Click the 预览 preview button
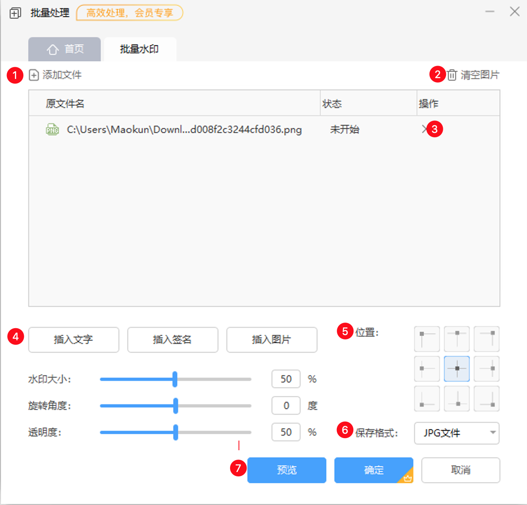Screen dimensions: 527x505 pyautogui.click(x=286, y=470)
